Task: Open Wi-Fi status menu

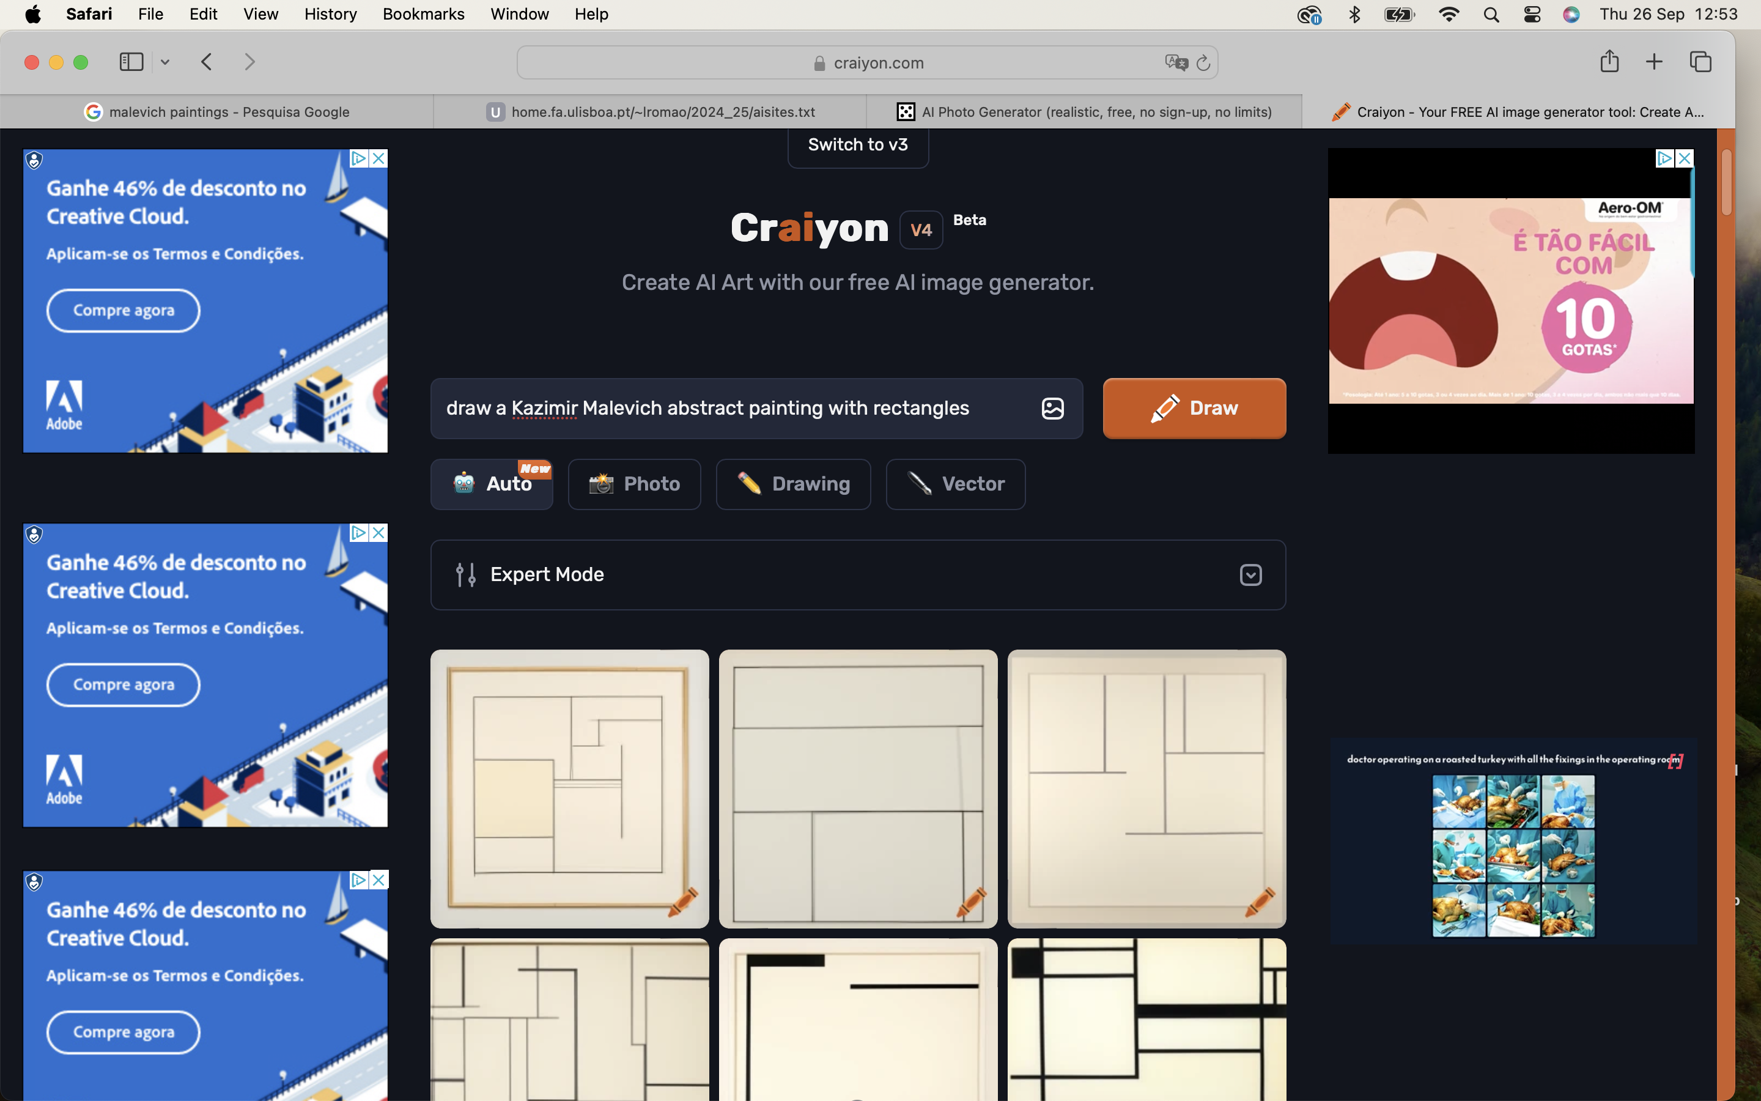Action: [x=1449, y=15]
